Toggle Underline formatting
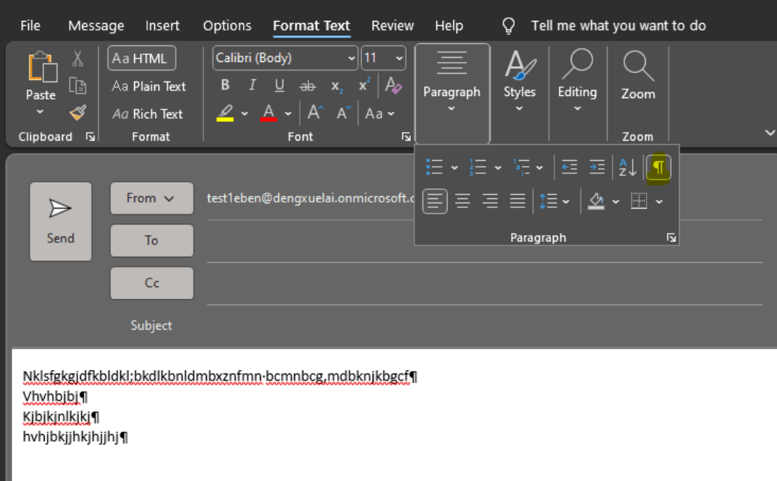The height and width of the screenshot is (481, 777). click(280, 85)
